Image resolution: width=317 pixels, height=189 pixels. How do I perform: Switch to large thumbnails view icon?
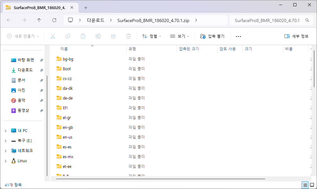point(312,185)
